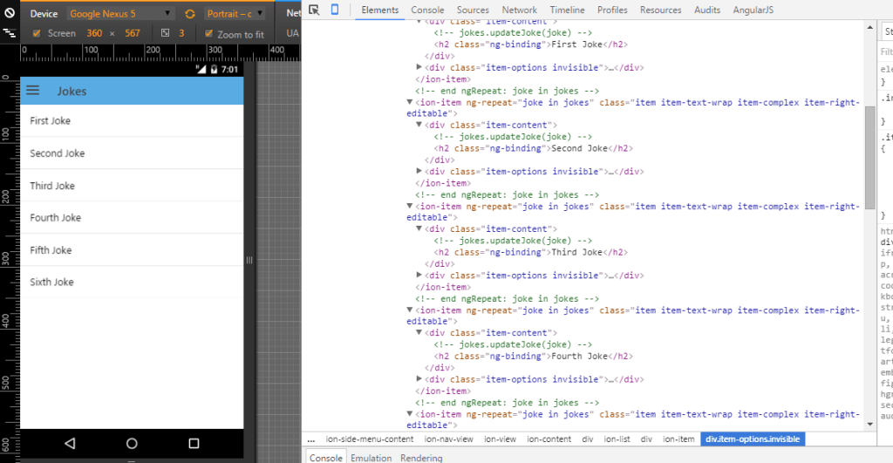Image resolution: width=893 pixels, height=463 pixels.
Task: Disable the Zoom to fit checkbox
Action: pyautogui.click(x=208, y=33)
